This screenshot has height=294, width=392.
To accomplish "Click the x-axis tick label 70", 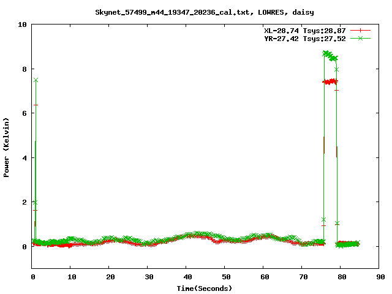I will pyautogui.click(x=303, y=277).
